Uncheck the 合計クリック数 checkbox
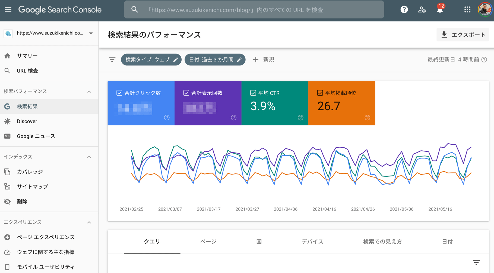Screen dimensions: 494x273 click(119, 93)
